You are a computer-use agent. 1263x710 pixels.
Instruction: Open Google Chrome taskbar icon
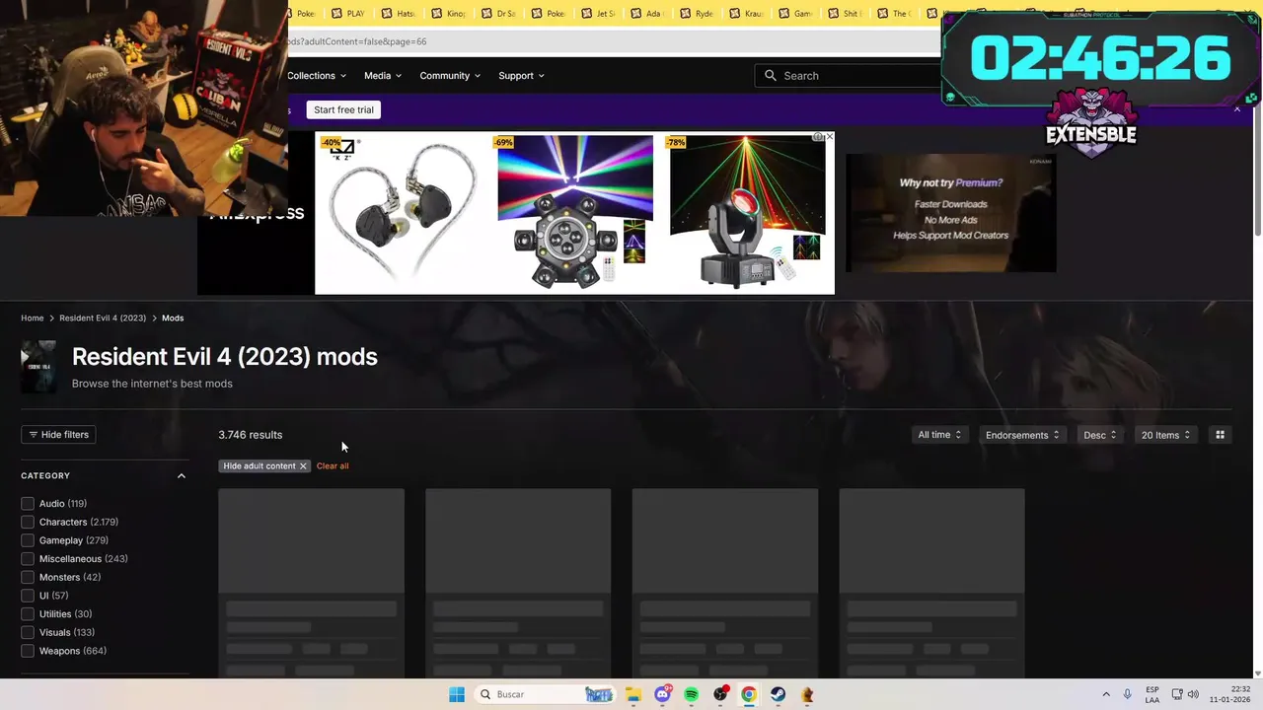point(749,694)
